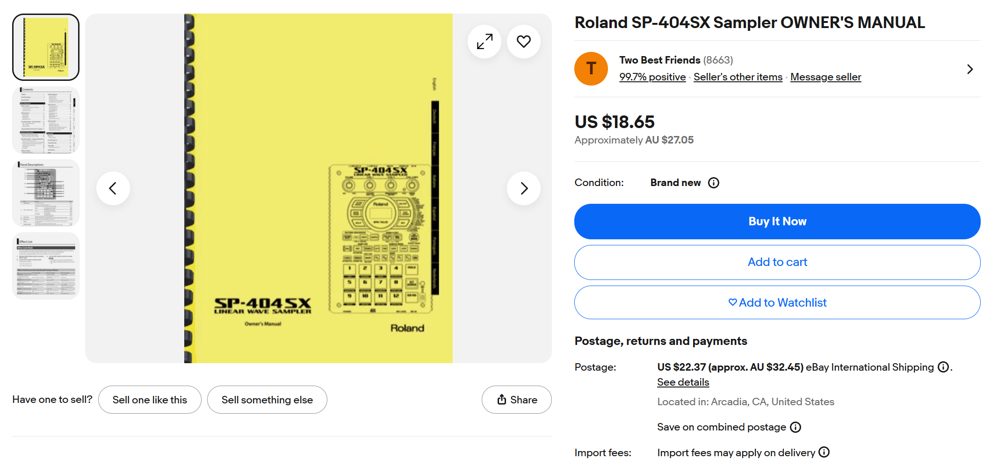The height and width of the screenshot is (466, 998).
Task: Expand the product image to full screen
Action: (x=485, y=42)
